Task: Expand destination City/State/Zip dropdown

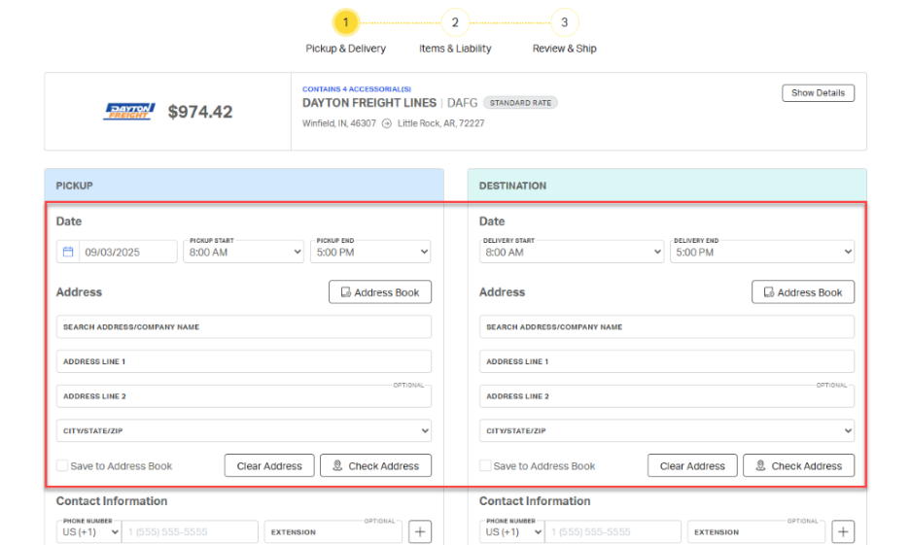Action: pyautogui.click(x=667, y=430)
